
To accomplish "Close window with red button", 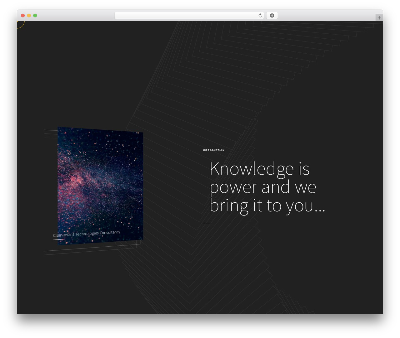I will [x=23, y=16].
